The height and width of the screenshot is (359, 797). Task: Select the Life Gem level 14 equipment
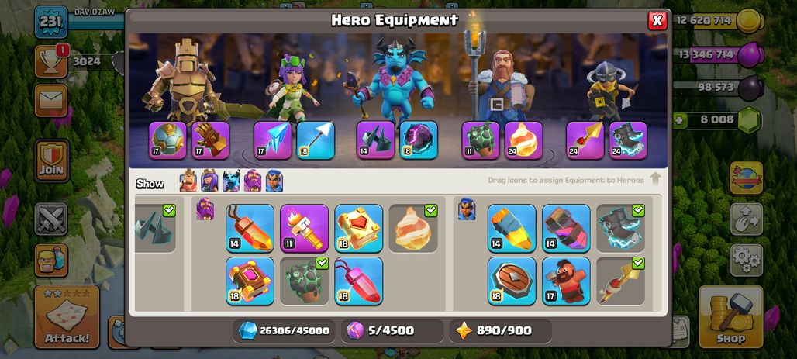(x=250, y=228)
